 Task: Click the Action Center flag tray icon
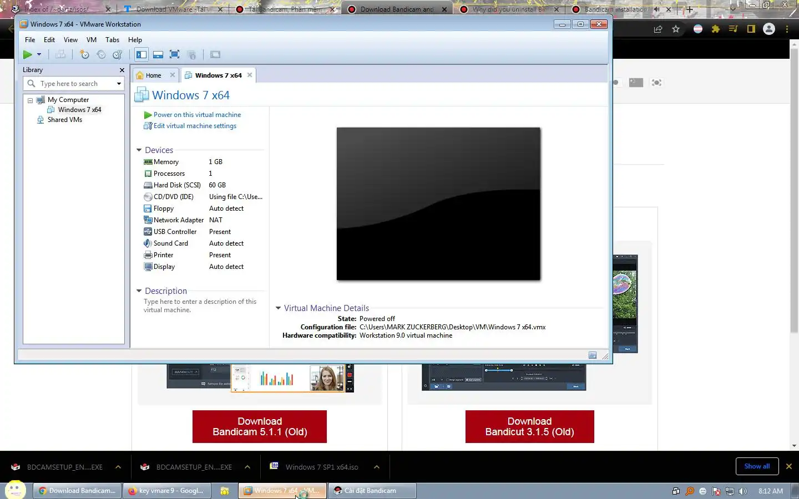[716, 491]
